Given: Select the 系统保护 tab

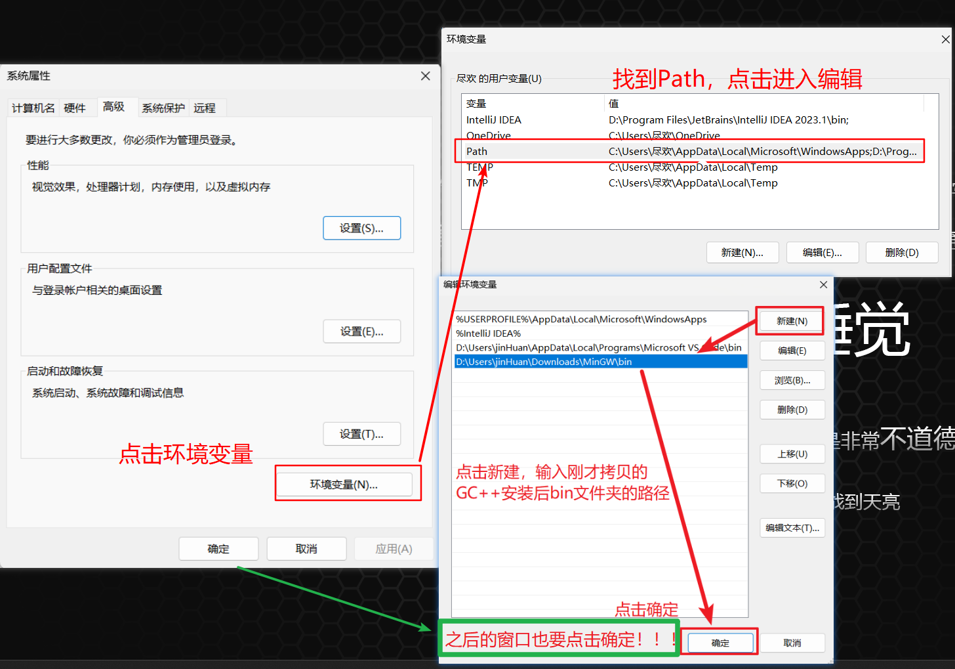Looking at the screenshot, I should [x=163, y=108].
